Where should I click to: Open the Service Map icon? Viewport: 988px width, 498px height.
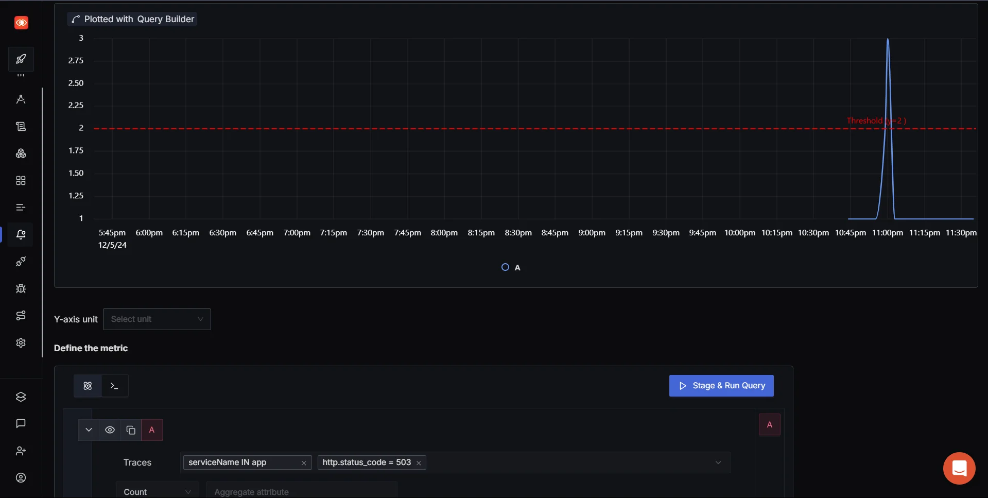(x=21, y=316)
